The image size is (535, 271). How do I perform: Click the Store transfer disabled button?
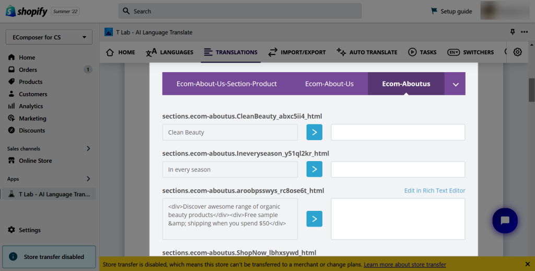click(x=49, y=257)
